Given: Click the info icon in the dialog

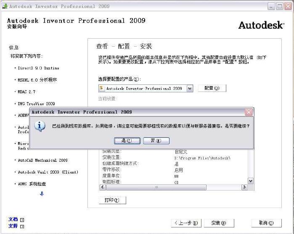Looking at the screenshot, I should [40, 126].
